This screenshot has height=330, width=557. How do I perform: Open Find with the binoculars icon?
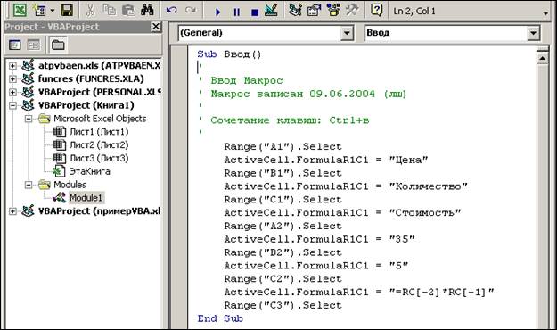click(147, 10)
